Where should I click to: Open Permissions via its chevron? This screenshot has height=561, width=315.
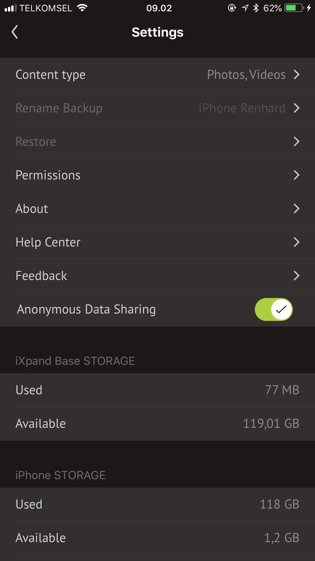tap(296, 175)
